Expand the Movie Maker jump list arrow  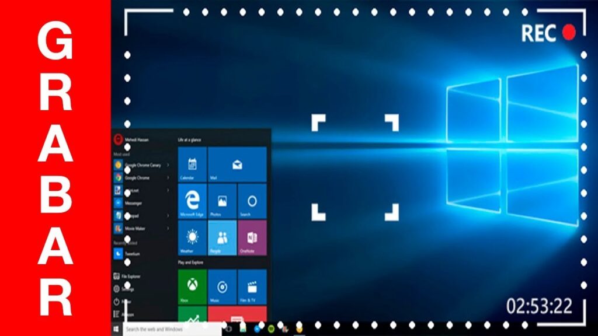click(x=168, y=229)
